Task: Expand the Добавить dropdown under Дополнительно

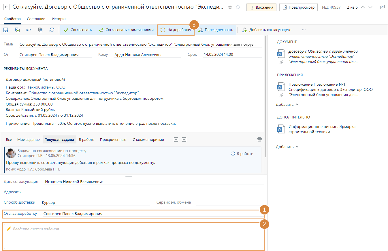Action: pos(287,147)
